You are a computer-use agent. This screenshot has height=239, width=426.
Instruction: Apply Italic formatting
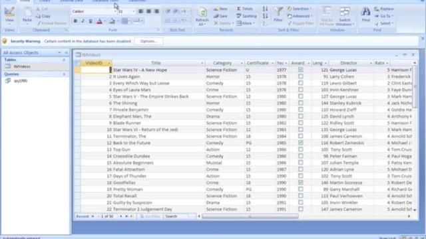coord(83,21)
